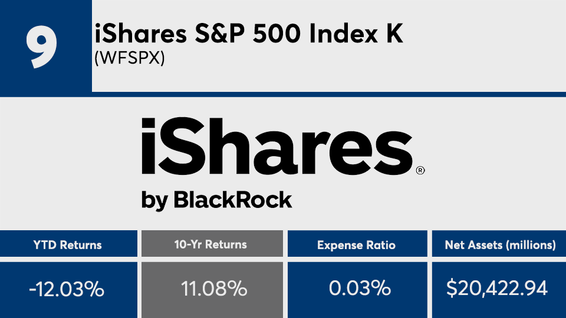Click the blue divider line beneath the title
This screenshot has height=318, width=566.
328,95
